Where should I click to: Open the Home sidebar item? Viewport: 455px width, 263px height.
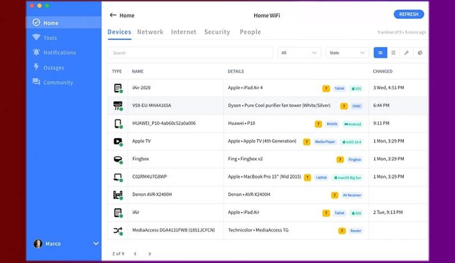64,23
